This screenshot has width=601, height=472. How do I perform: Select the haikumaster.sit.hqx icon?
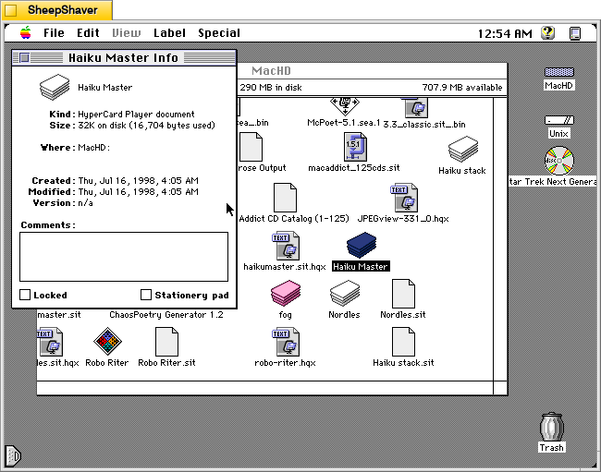286,246
